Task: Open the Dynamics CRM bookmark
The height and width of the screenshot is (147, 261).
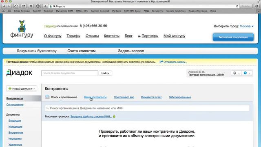Action: (64, 11)
